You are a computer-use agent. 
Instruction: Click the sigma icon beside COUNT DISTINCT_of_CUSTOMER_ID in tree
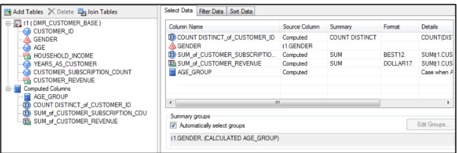[27, 105]
